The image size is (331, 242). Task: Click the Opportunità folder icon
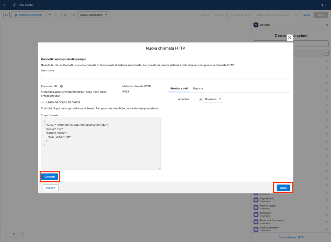[256, 200]
